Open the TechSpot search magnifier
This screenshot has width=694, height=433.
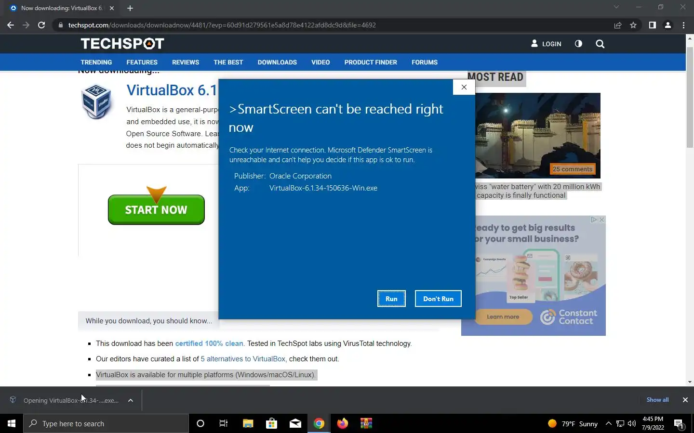click(x=600, y=44)
